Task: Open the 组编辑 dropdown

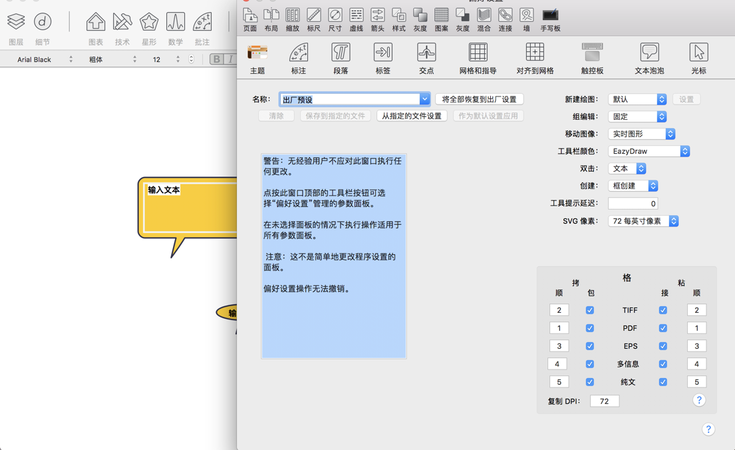Action: 637,116
